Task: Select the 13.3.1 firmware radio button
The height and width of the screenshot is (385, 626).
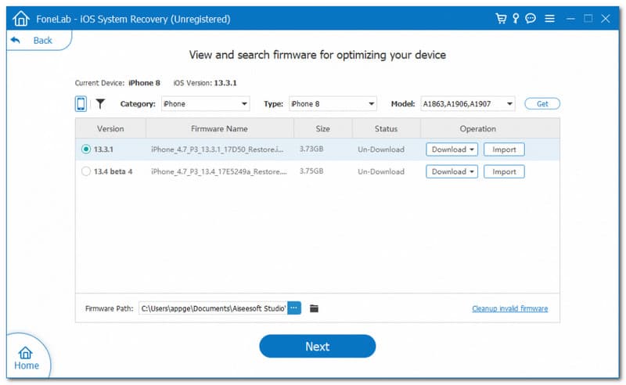Action: pyautogui.click(x=86, y=149)
